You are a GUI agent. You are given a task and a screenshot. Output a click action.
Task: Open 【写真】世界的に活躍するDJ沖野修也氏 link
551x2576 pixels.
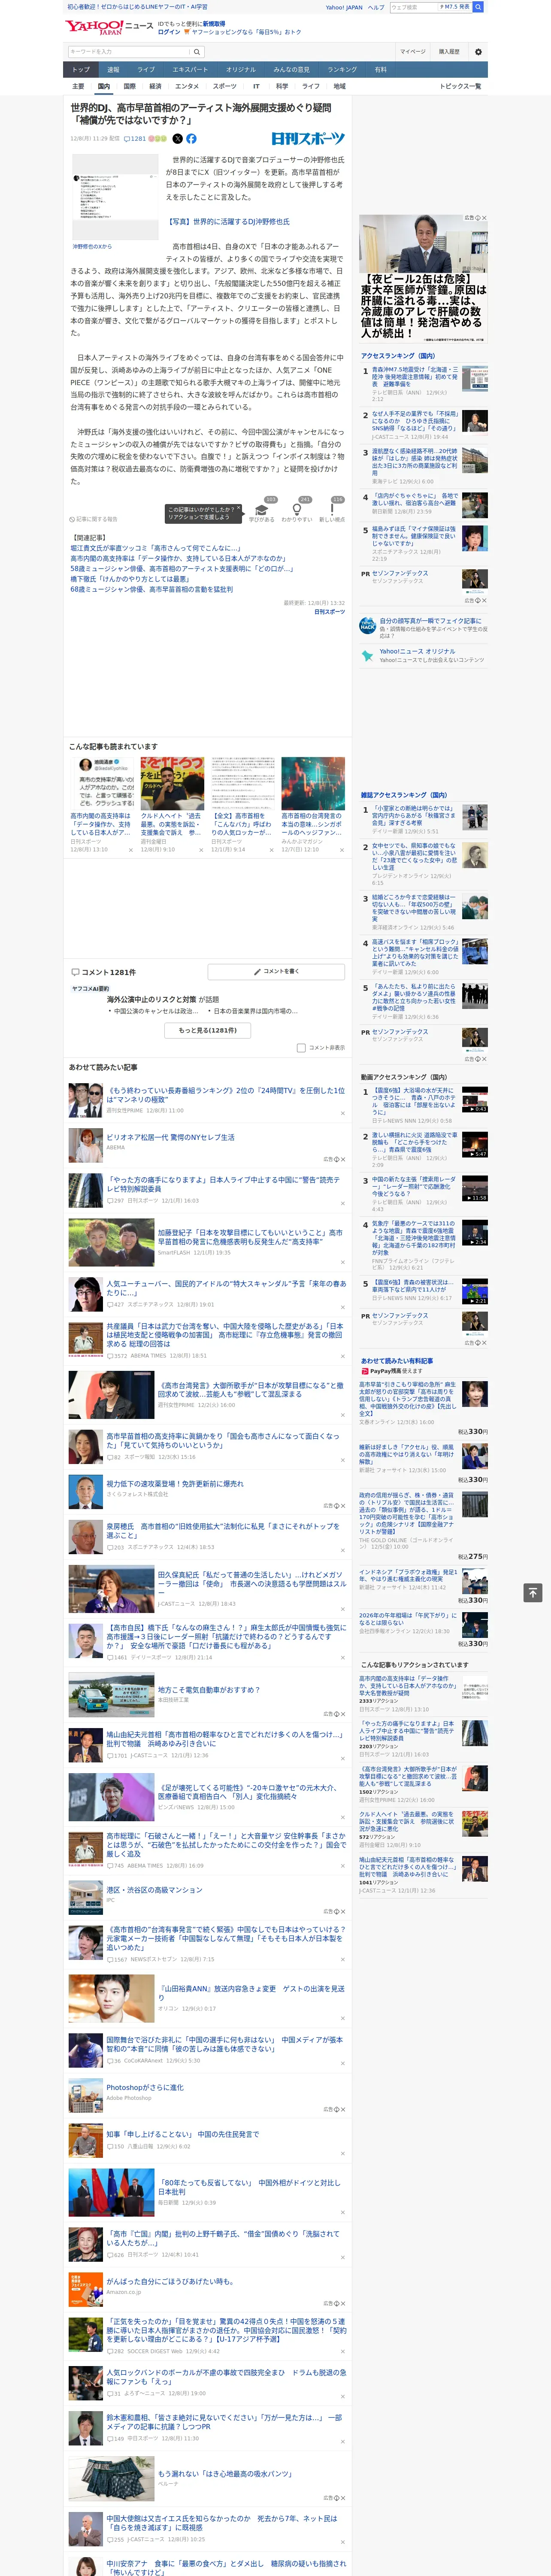coord(228,222)
